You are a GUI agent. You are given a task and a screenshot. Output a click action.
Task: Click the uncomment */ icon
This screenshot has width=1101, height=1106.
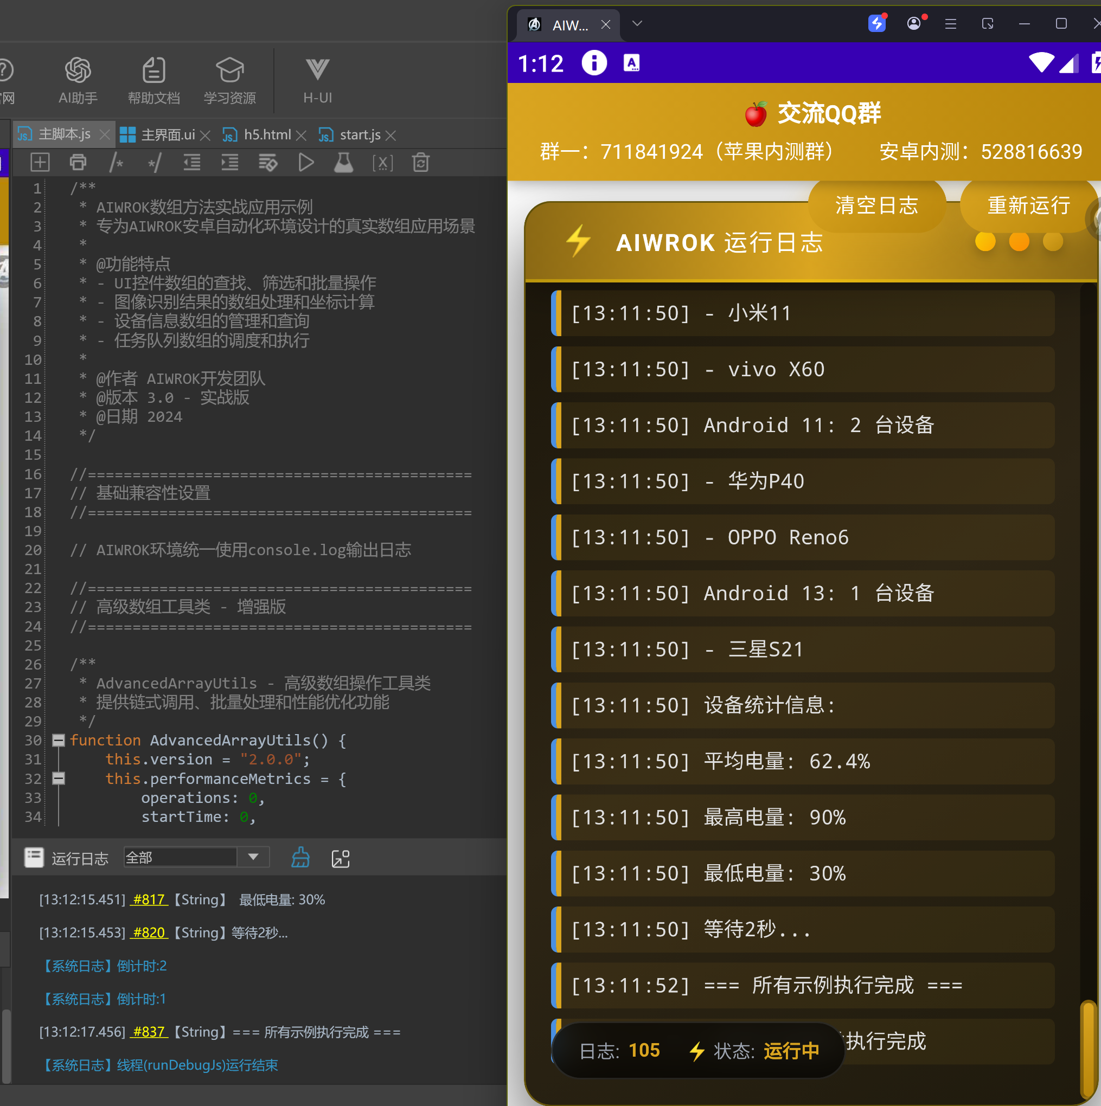155,163
